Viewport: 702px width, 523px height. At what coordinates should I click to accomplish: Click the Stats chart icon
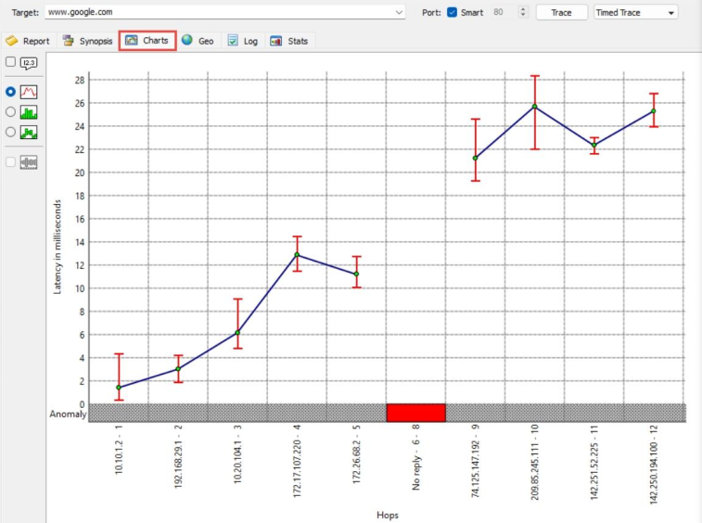click(x=275, y=41)
